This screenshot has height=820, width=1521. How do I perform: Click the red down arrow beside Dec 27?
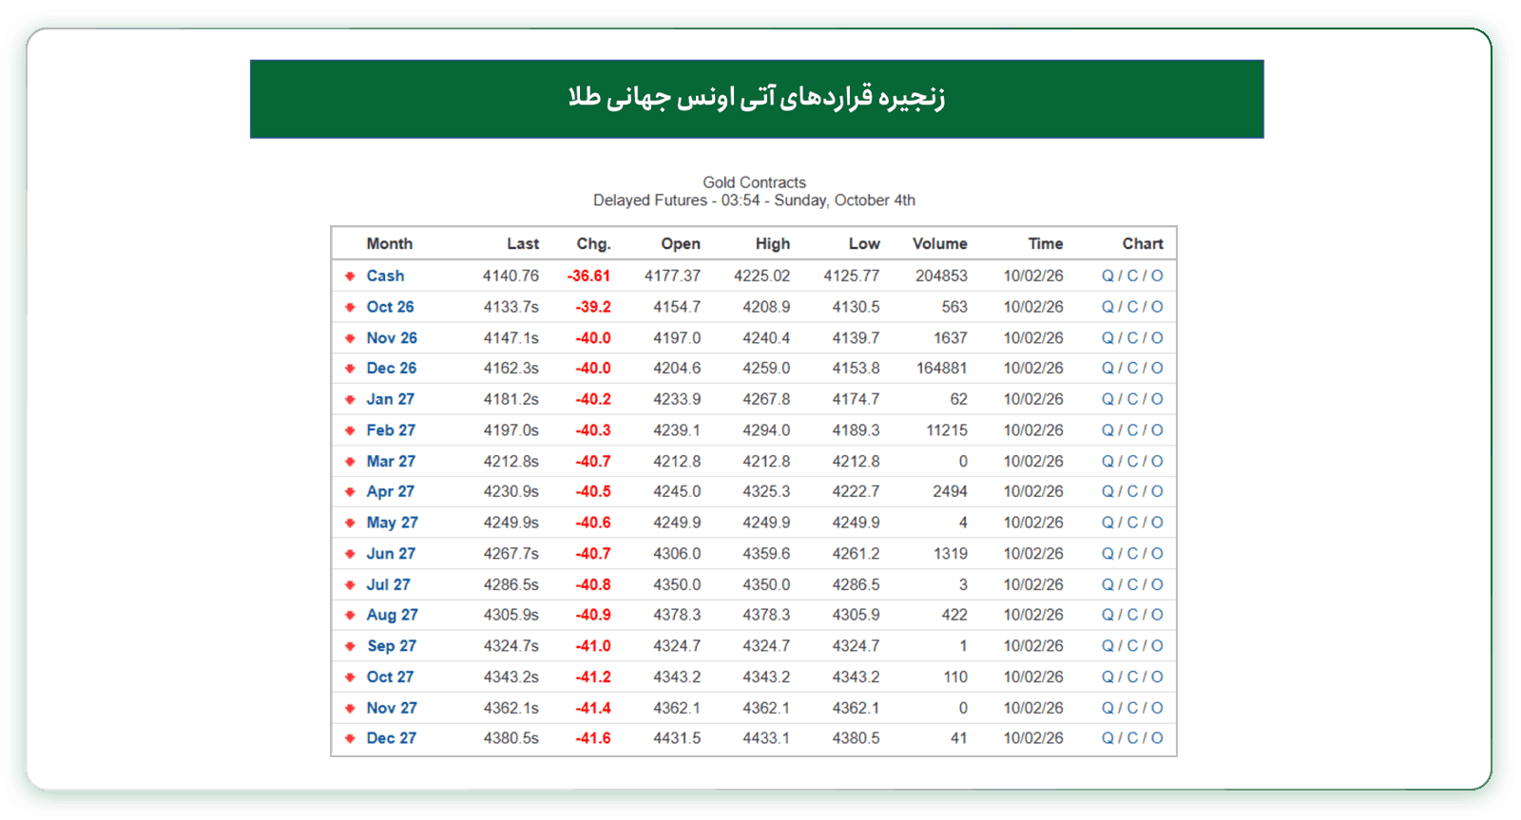click(350, 738)
